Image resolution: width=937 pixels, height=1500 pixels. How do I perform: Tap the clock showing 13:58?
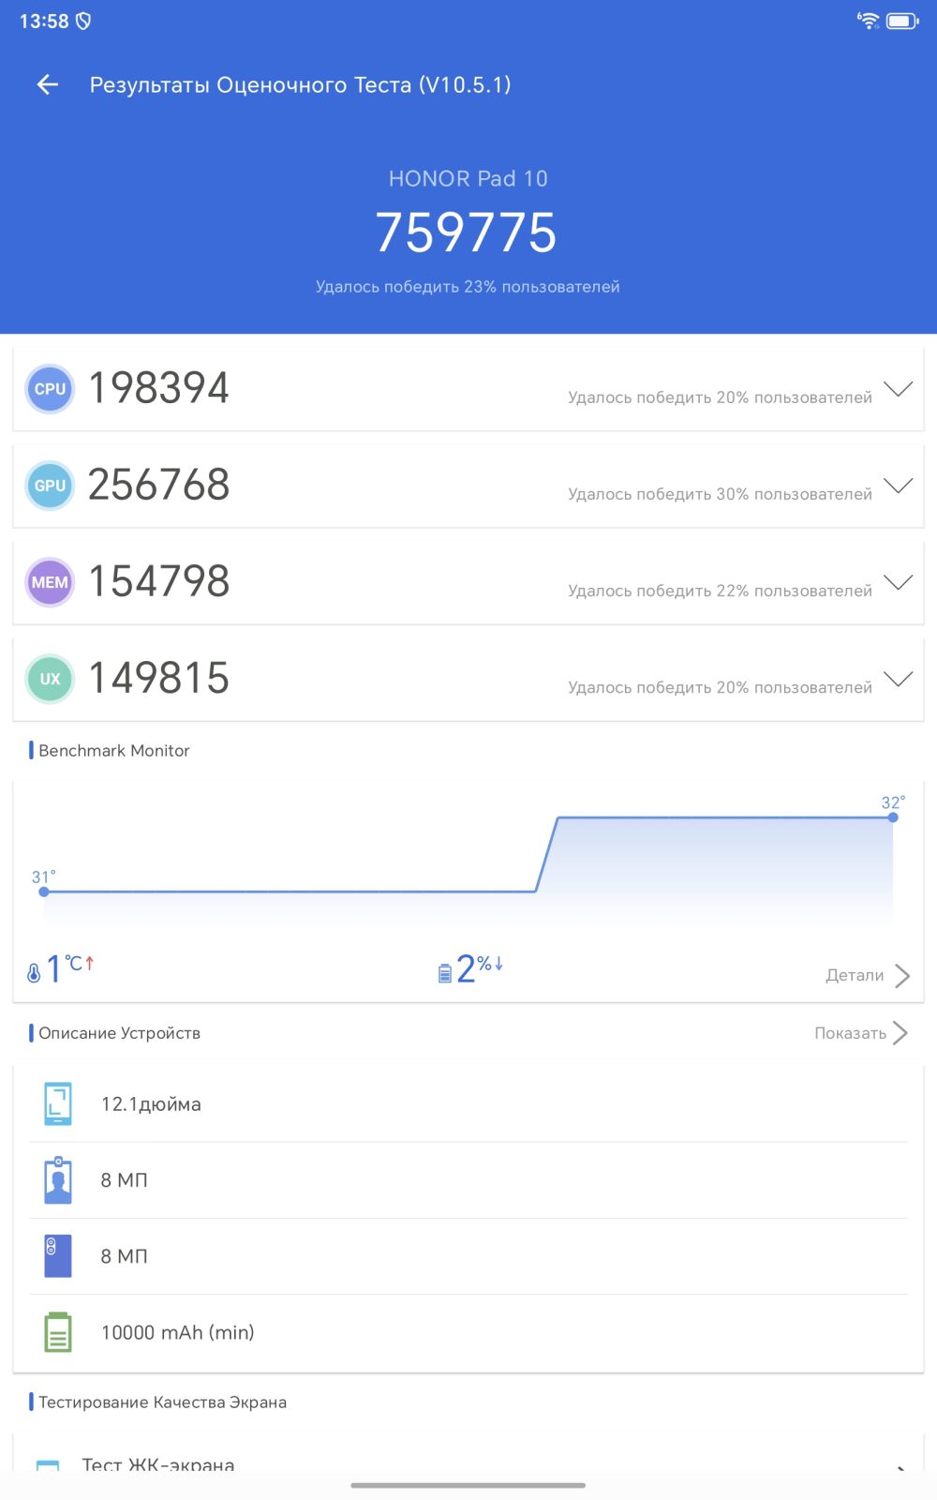[x=44, y=21]
